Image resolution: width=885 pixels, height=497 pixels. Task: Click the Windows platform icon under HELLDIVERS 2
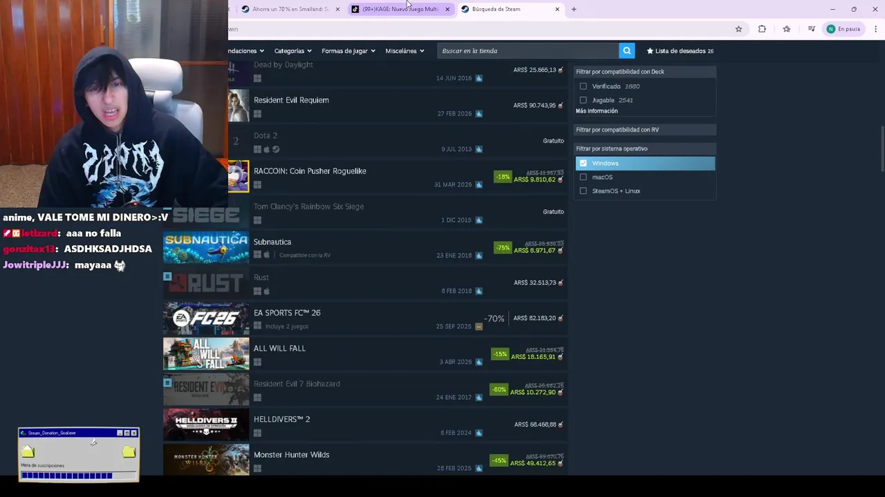(257, 433)
